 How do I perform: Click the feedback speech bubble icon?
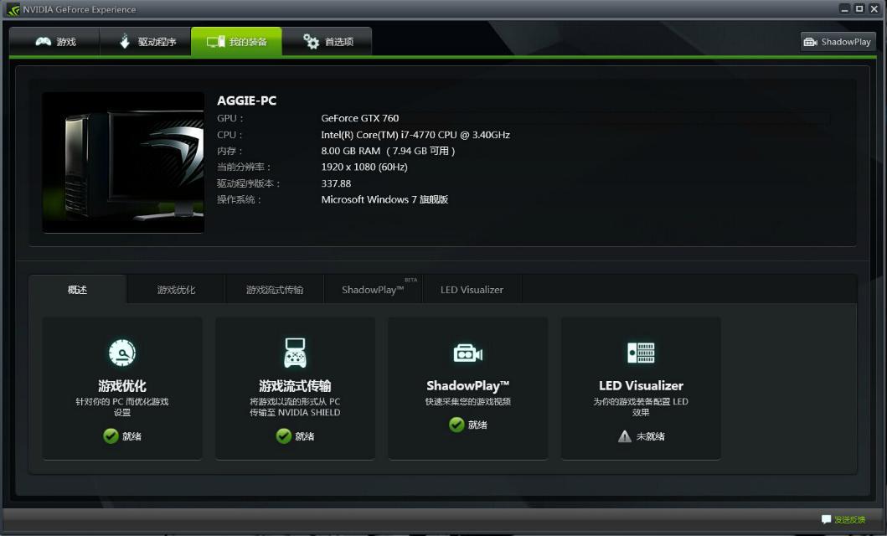tap(826, 519)
